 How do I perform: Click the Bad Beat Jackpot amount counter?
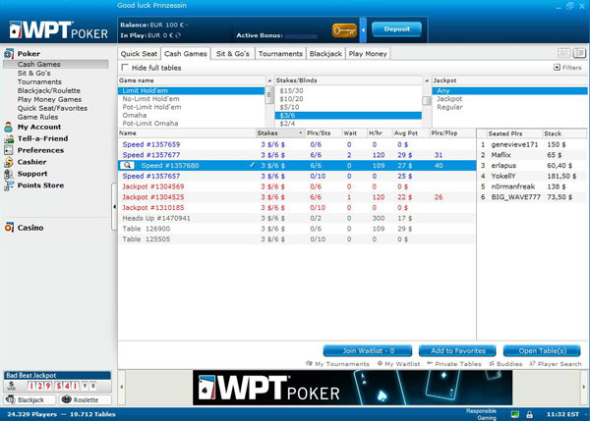tap(62, 386)
